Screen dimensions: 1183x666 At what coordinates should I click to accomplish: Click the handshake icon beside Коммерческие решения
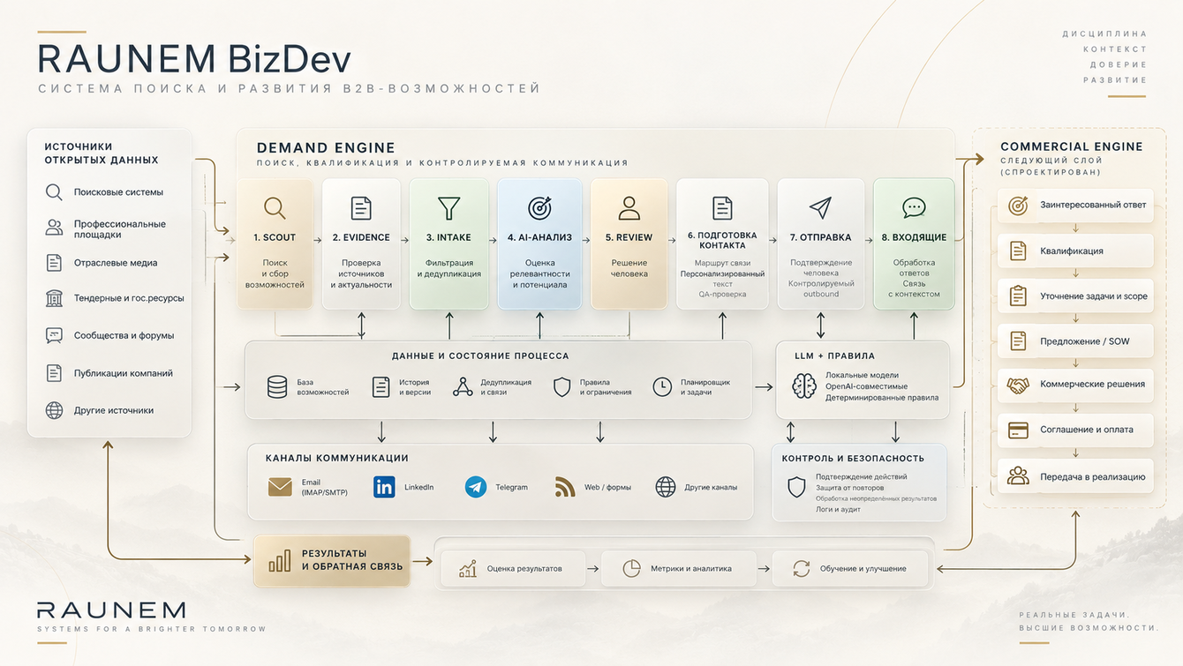pos(1018,385)
